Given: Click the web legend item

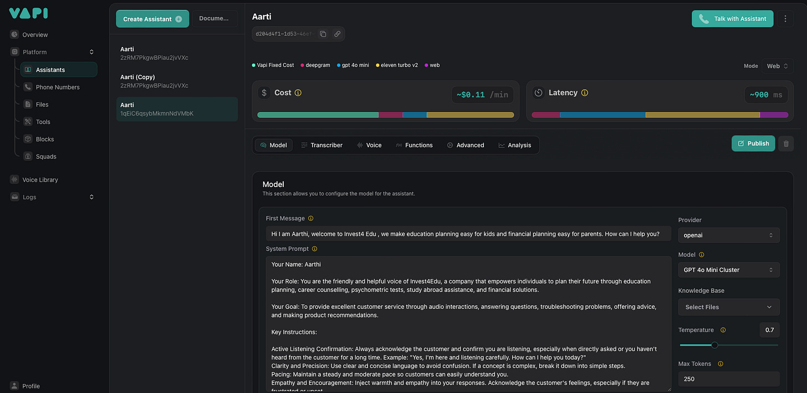Looking at the screenshot, I should 432,65.
